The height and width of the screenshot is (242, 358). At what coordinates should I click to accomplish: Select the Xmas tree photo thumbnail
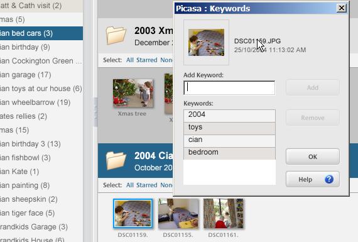133,93
